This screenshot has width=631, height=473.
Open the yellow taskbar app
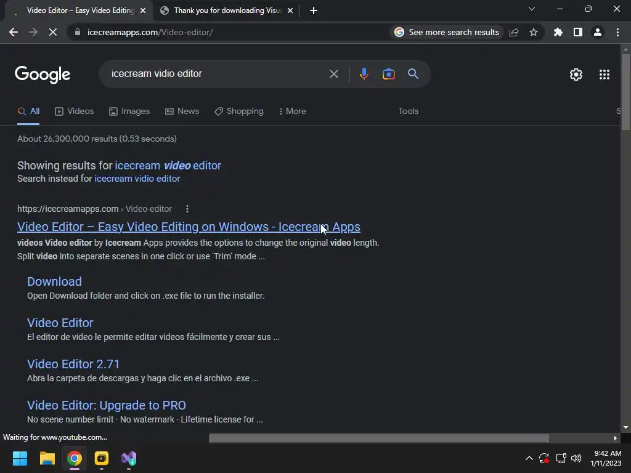pyautogui.click(x=102, y=458)
